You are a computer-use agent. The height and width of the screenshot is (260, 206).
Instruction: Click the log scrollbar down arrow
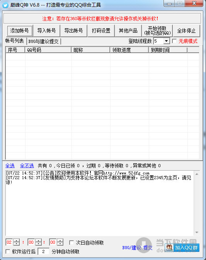197,232
